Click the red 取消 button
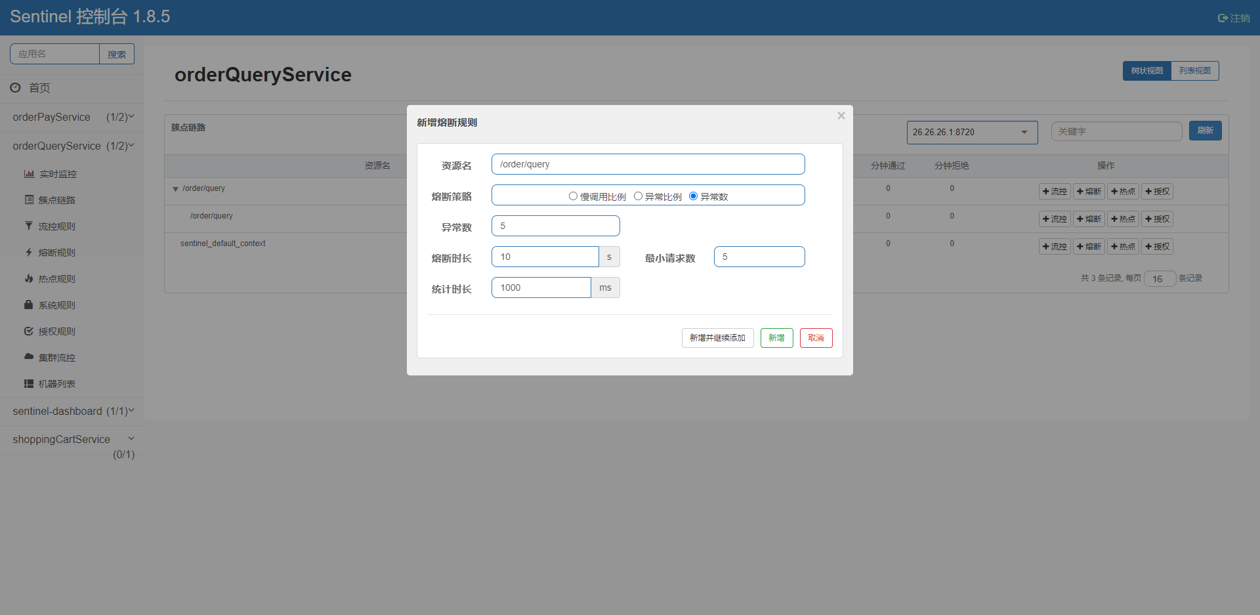Screen dimensions: 1260x615 [816, 338]
